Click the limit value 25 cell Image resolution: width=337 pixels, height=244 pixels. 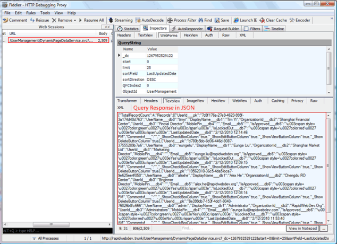click(162, 67)
